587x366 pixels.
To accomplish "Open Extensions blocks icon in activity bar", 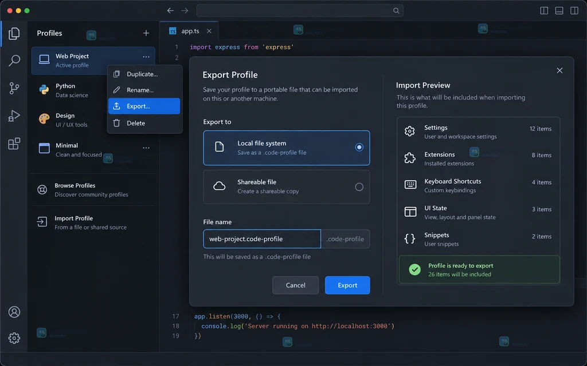I will click(x=14, y=144).
